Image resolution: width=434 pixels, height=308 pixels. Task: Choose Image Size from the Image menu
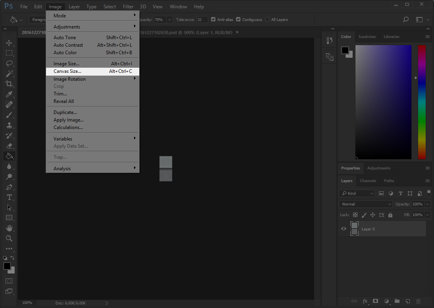pos(92,64)
